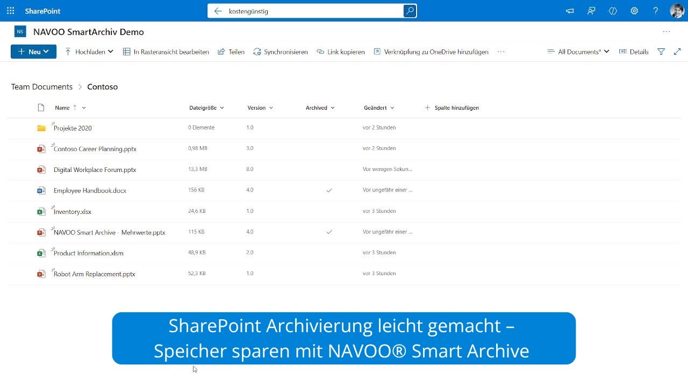Image resolution: width=688 pixels, height=387 pixels.
Task: Click the 8.0 version cell
Action: (x=250, y=169)
